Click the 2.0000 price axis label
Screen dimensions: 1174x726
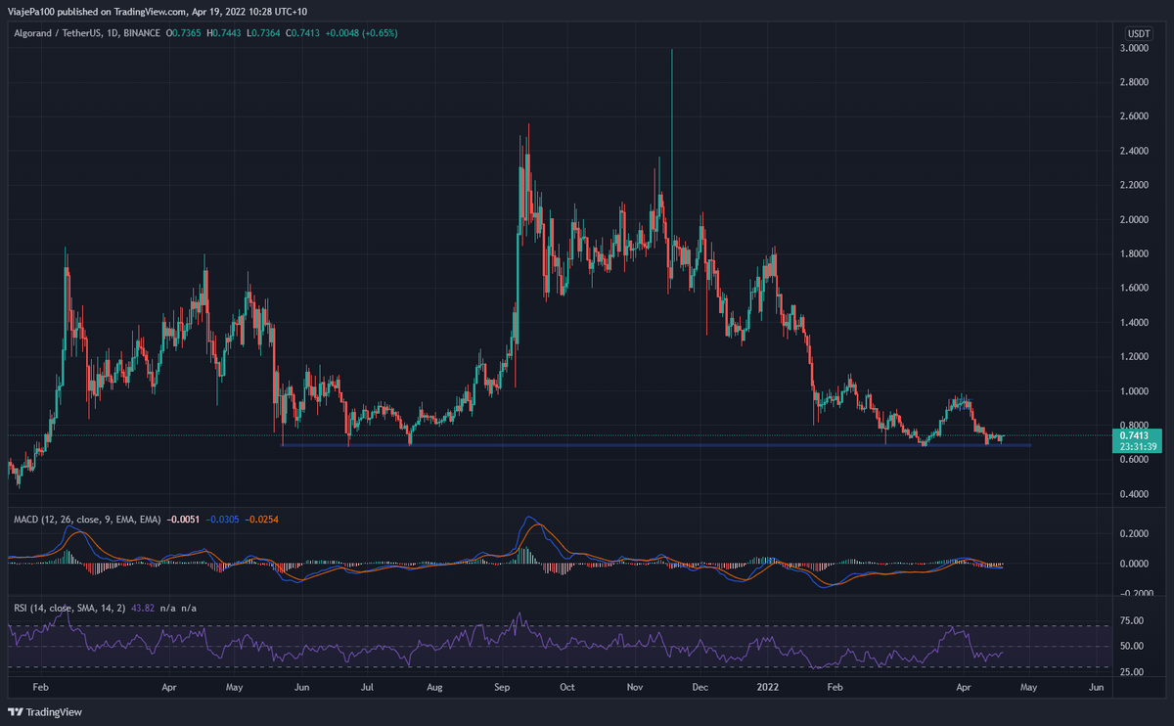point(1135,220)
